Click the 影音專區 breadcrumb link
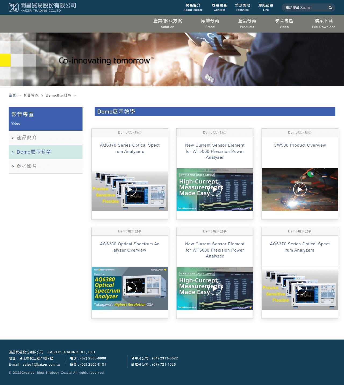This screenshot has height=385, width=344. 31,96
